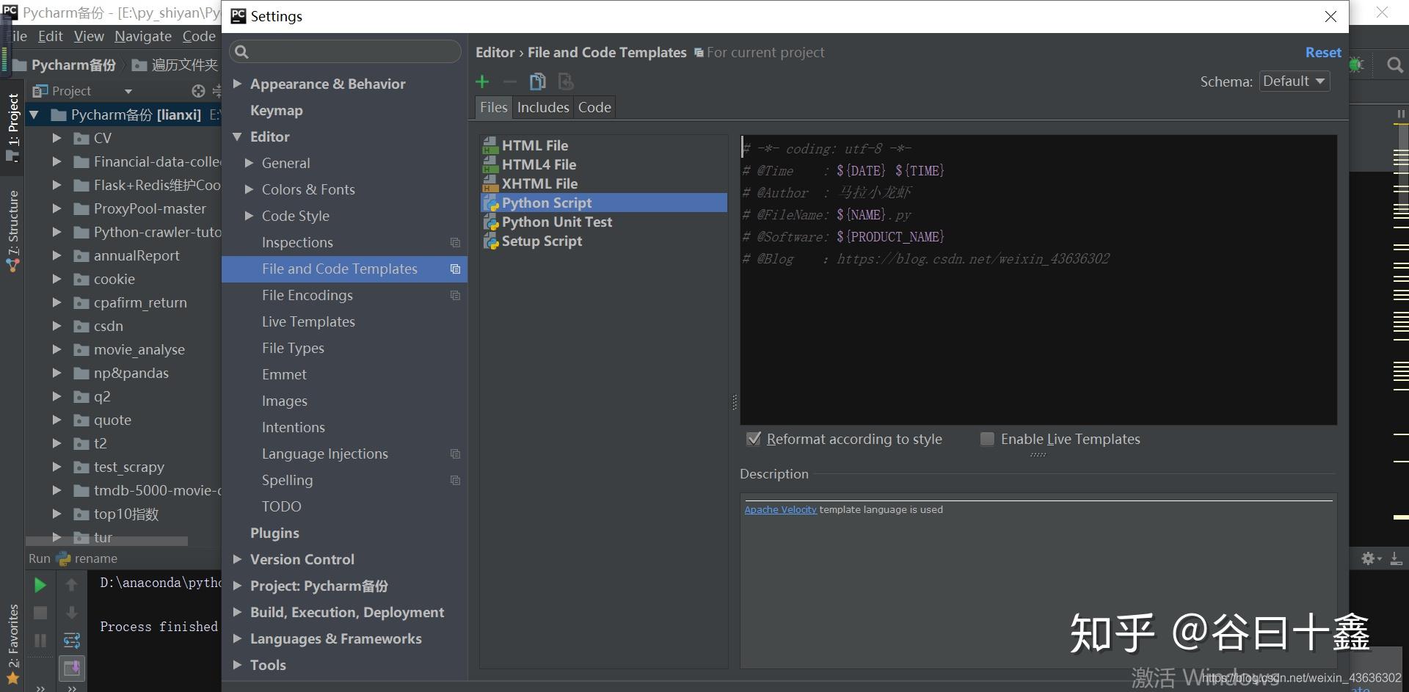The height and width of the screenshot is (692, 1409).
Task: Click the Pause icon in Run panel
Action: pos(40,641)
